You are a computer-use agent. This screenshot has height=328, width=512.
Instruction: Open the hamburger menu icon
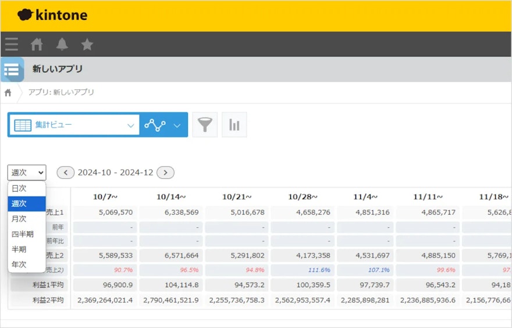point(12,44)
